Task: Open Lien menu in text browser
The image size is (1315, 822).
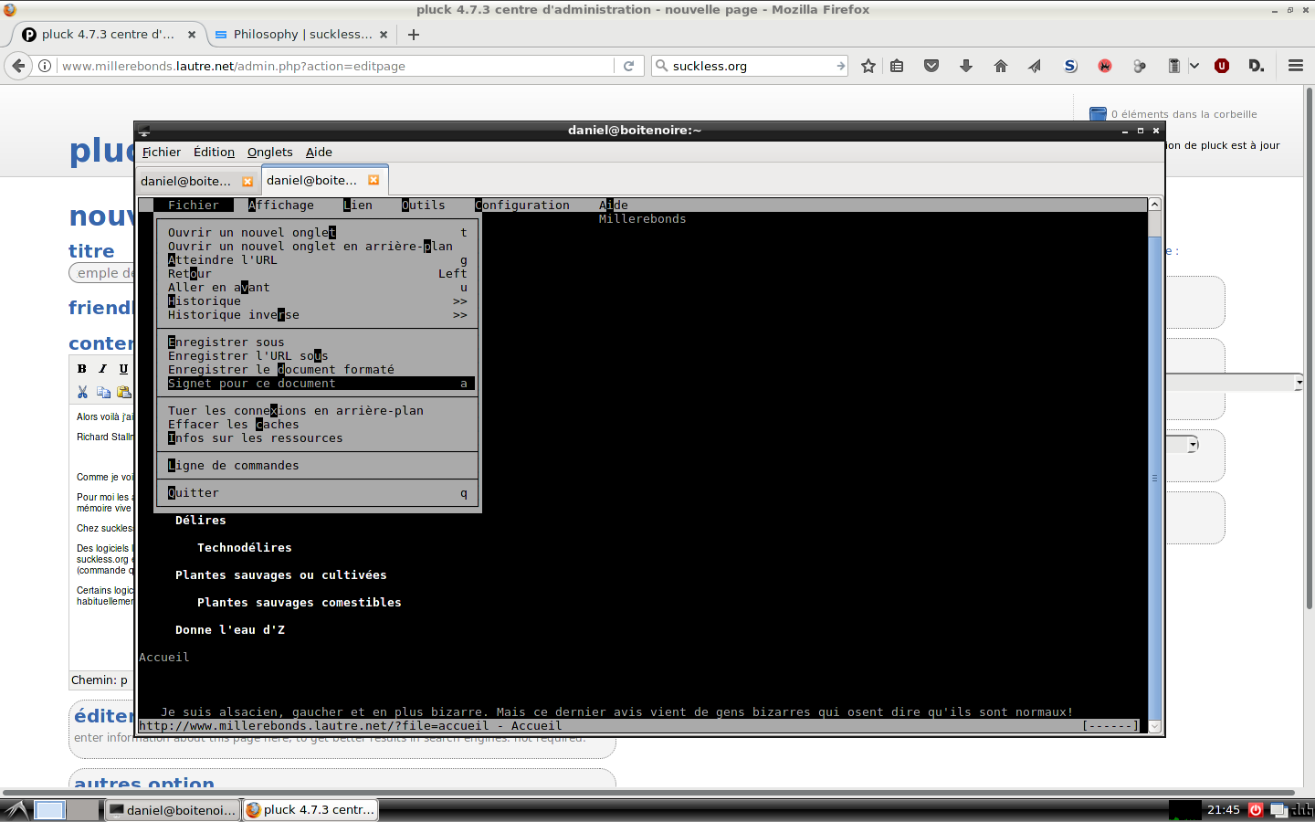Action: tap(358, 205)
